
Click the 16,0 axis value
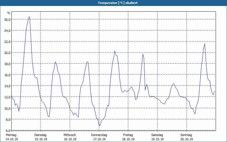[x=7, y=75]
